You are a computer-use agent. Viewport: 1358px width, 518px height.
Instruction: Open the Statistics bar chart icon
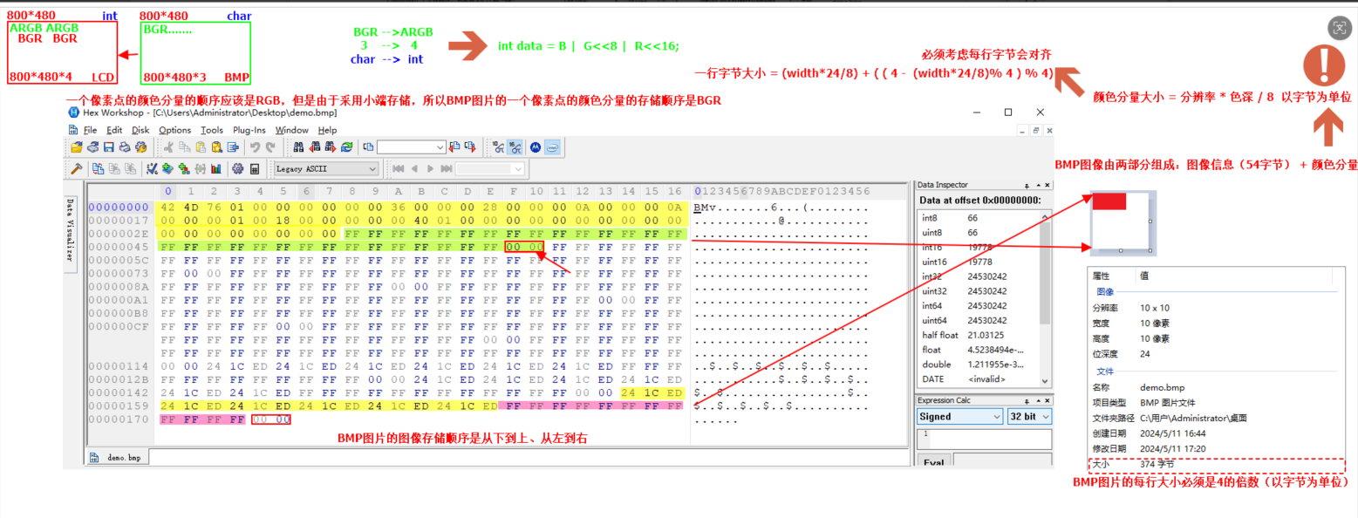pyautogui.click(x=215, y=168)
